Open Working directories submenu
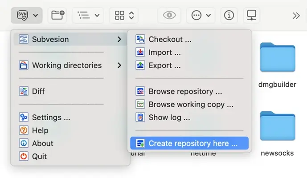Viewport: 307px width, 178px height. click(x=70, y=65)
